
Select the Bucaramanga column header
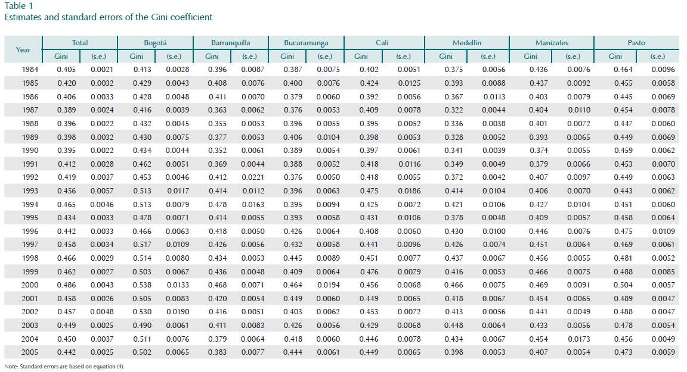(306, 43)
